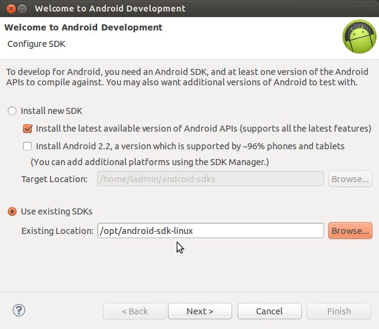Viewport: 379px width, 329px height.
Task: Select the Install new SDK radio button
Action: (x=12, y=111)
